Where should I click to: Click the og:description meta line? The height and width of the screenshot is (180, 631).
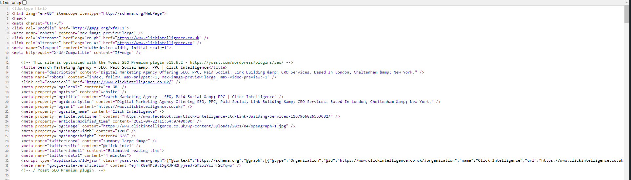(231, 102)
